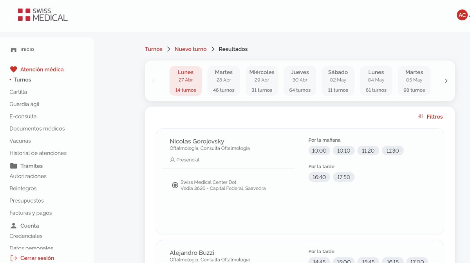Click Vedia 3626 address text

(x=223, y=188)
